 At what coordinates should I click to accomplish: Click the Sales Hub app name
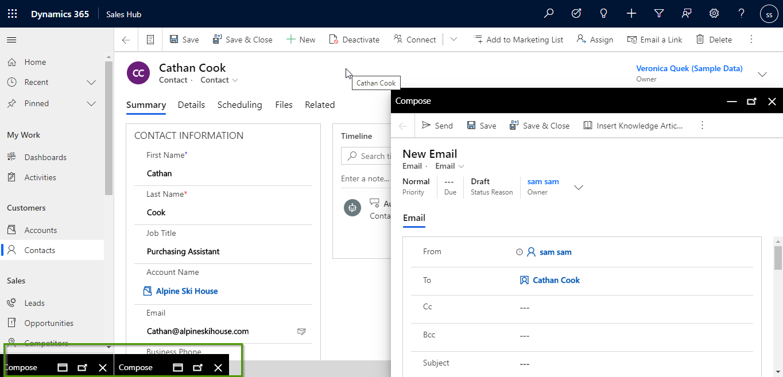click(x=123, y=14)
